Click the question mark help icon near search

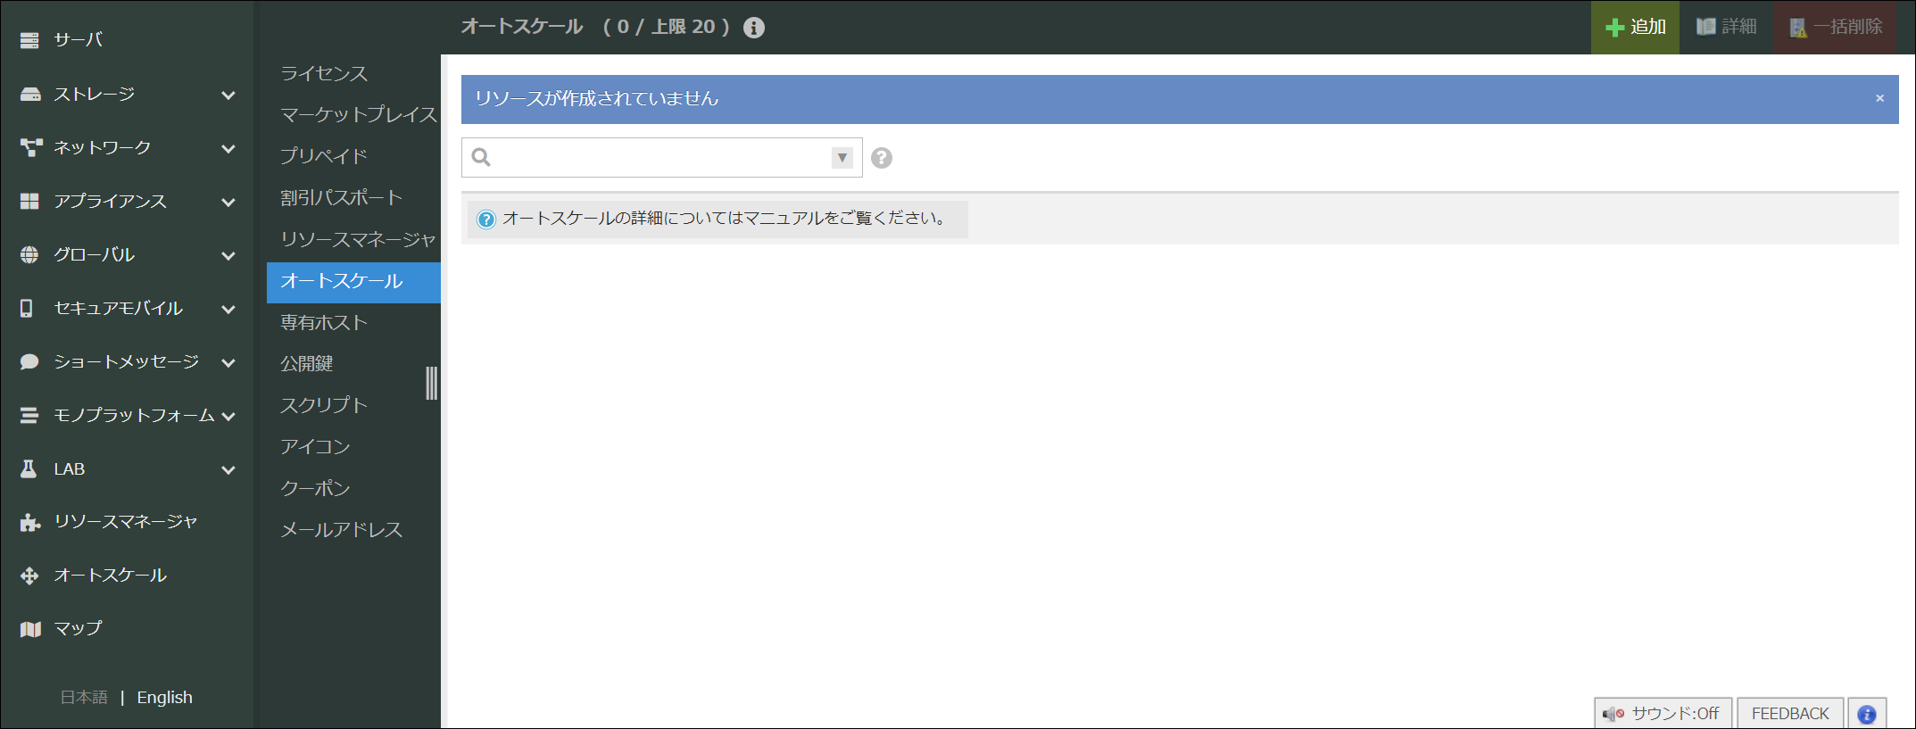point(881,158)
